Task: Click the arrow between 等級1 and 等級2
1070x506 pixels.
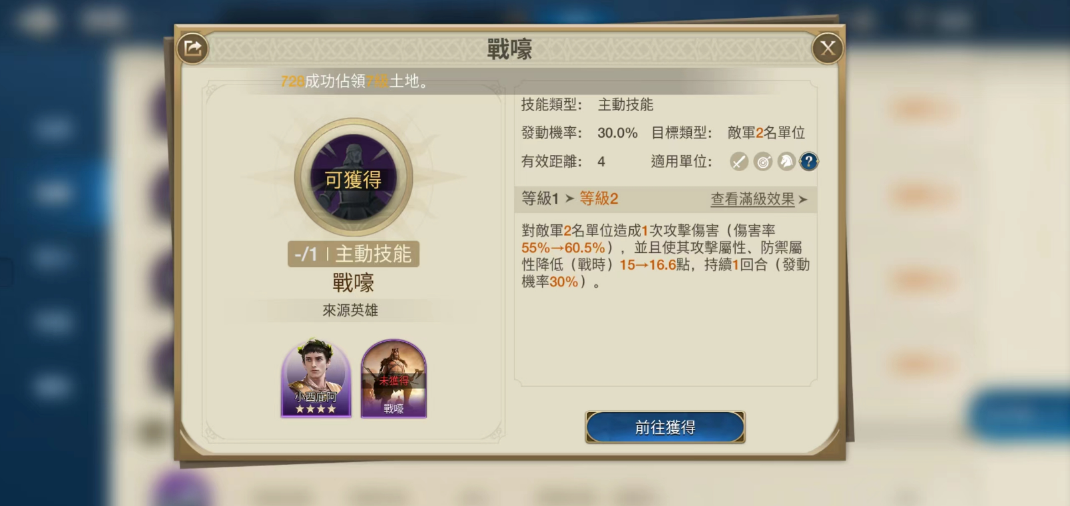Action: point(569,198)
